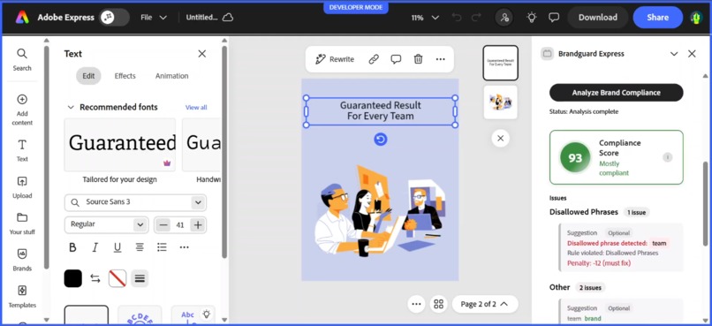Click the font size value 41

[x=180, y=224]
